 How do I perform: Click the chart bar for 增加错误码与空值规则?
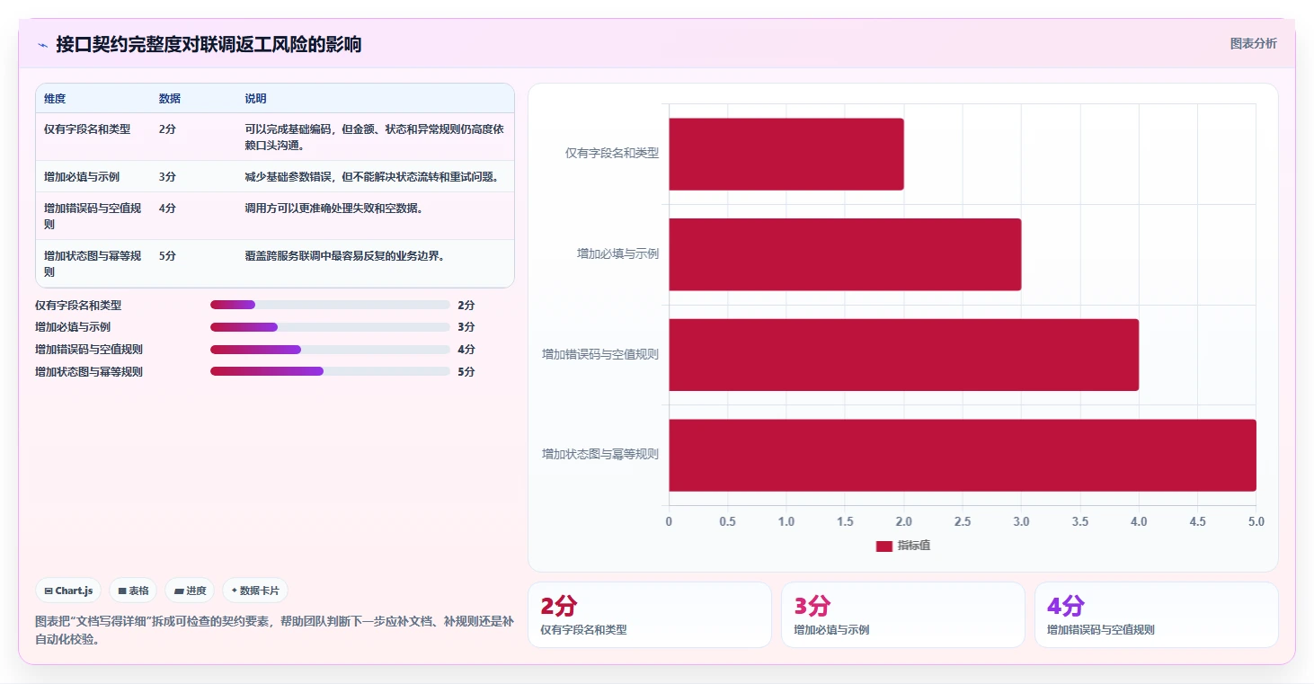pyautogui.click(x=904, y=354)
